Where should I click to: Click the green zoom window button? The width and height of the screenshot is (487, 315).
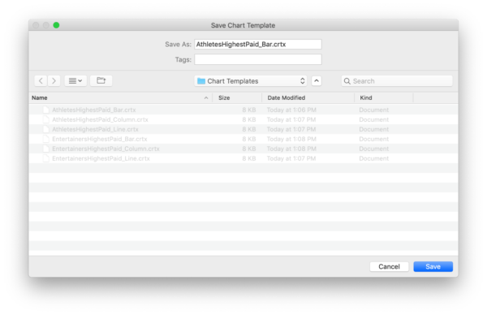(x=56, y=25)
